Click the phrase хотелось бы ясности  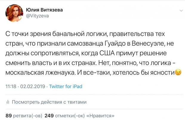click(x=144, y=73)
